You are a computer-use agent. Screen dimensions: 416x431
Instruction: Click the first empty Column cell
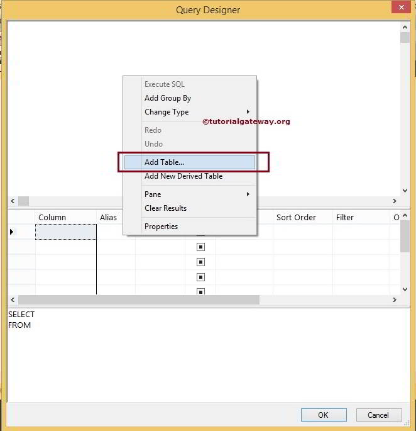click(x=66, y=232)
